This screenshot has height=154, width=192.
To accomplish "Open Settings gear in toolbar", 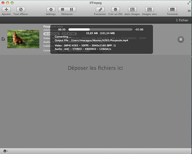I will [51, 9].
